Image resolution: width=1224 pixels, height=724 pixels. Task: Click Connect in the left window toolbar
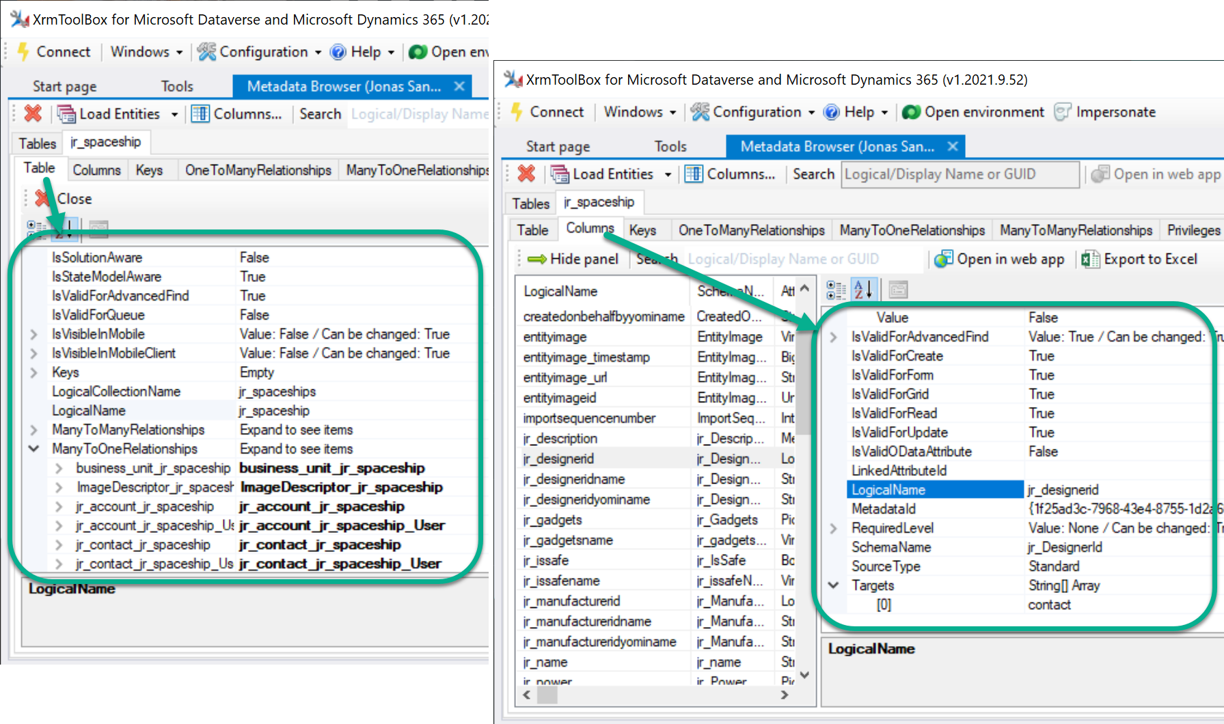click(54, 52)
